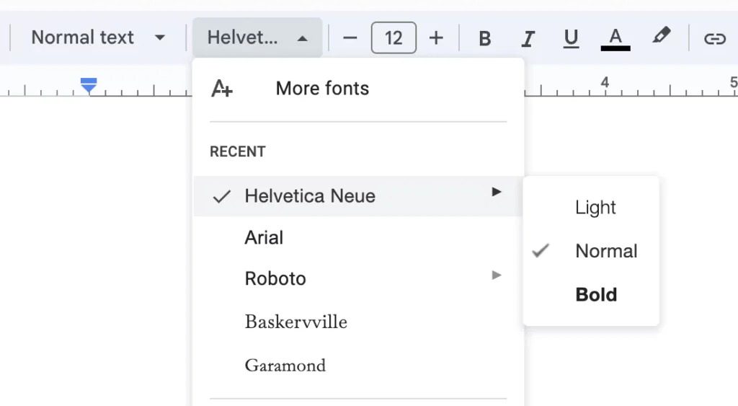Click the More fonts A+ icon
Image resolution: width=738 pixels, height=406 pixels.
pos(222,89)
